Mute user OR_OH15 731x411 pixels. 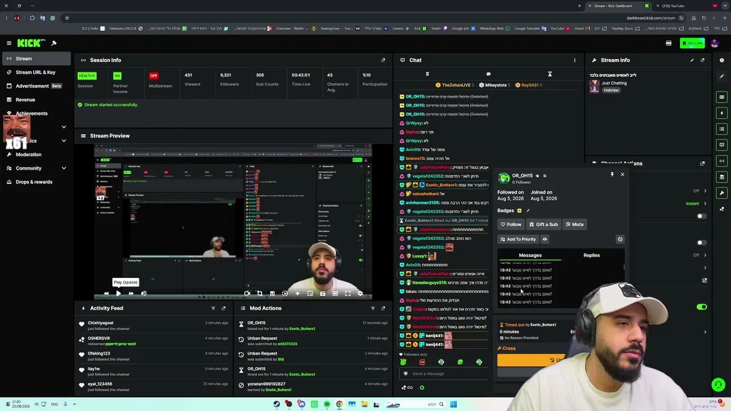pos(574,225)
